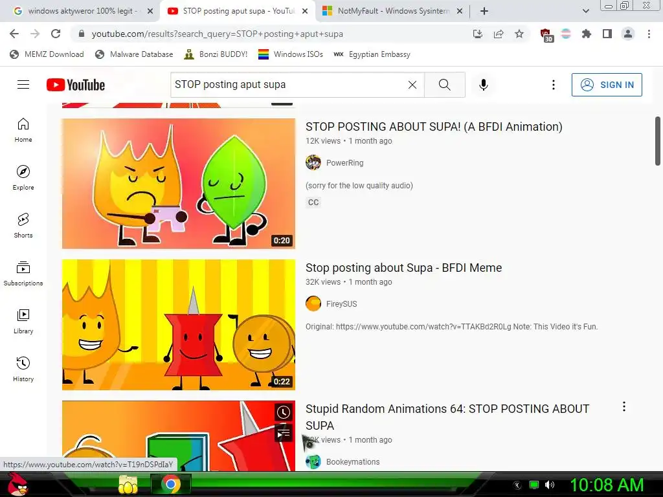The height and width of the screenshot is (497, 663).
Task: Open the MEMZ Download bookmark
Action: tap(47, 54)
